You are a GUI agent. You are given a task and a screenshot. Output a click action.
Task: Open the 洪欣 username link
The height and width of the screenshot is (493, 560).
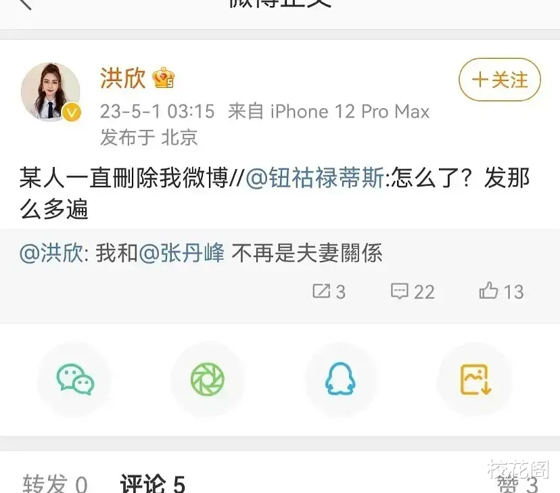click(123, 78)
